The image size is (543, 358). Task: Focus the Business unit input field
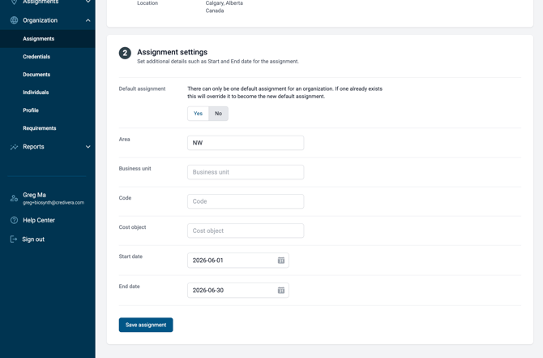pyautogui.click(x=246, y=172)
